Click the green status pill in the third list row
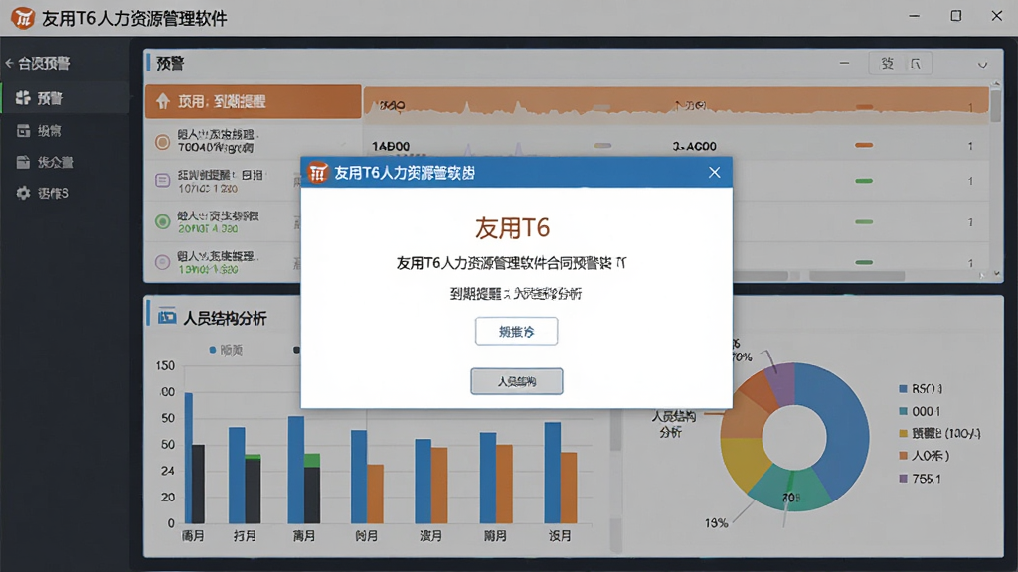Image resolution: width=1018 pixels, height=572 pixels. pos(864,181)
